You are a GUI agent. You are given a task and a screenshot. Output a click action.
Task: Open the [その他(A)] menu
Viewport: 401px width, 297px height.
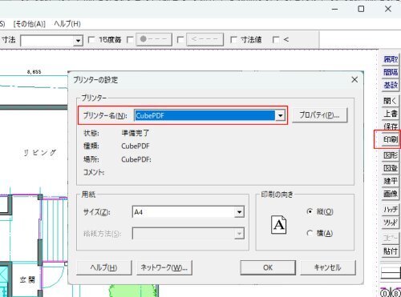point(30,24)
